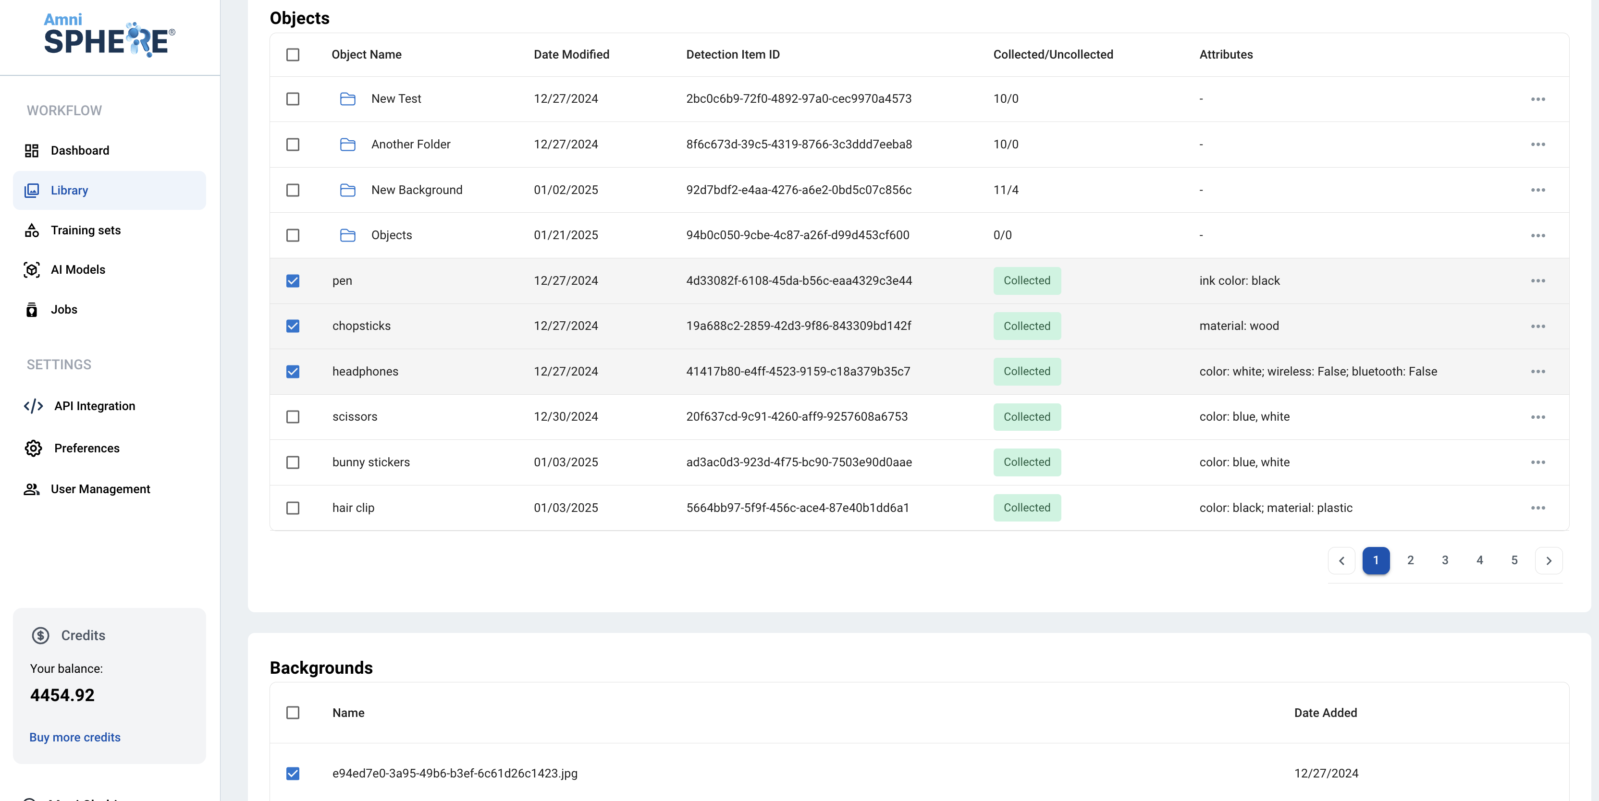The height and width of the screenshot is (801, 1599).
Task: Open the New Background folder icon
Action: pyautogui.click(x=347, y=190)
